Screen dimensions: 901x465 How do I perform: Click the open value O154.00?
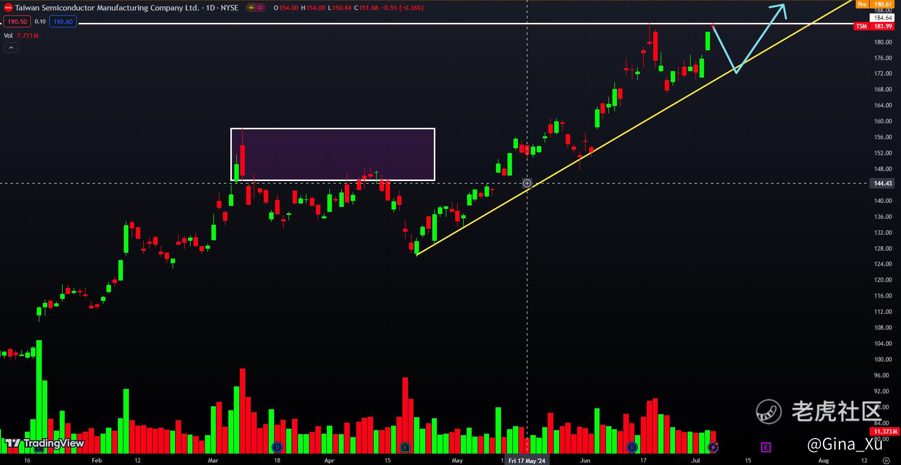click(286, 7)
